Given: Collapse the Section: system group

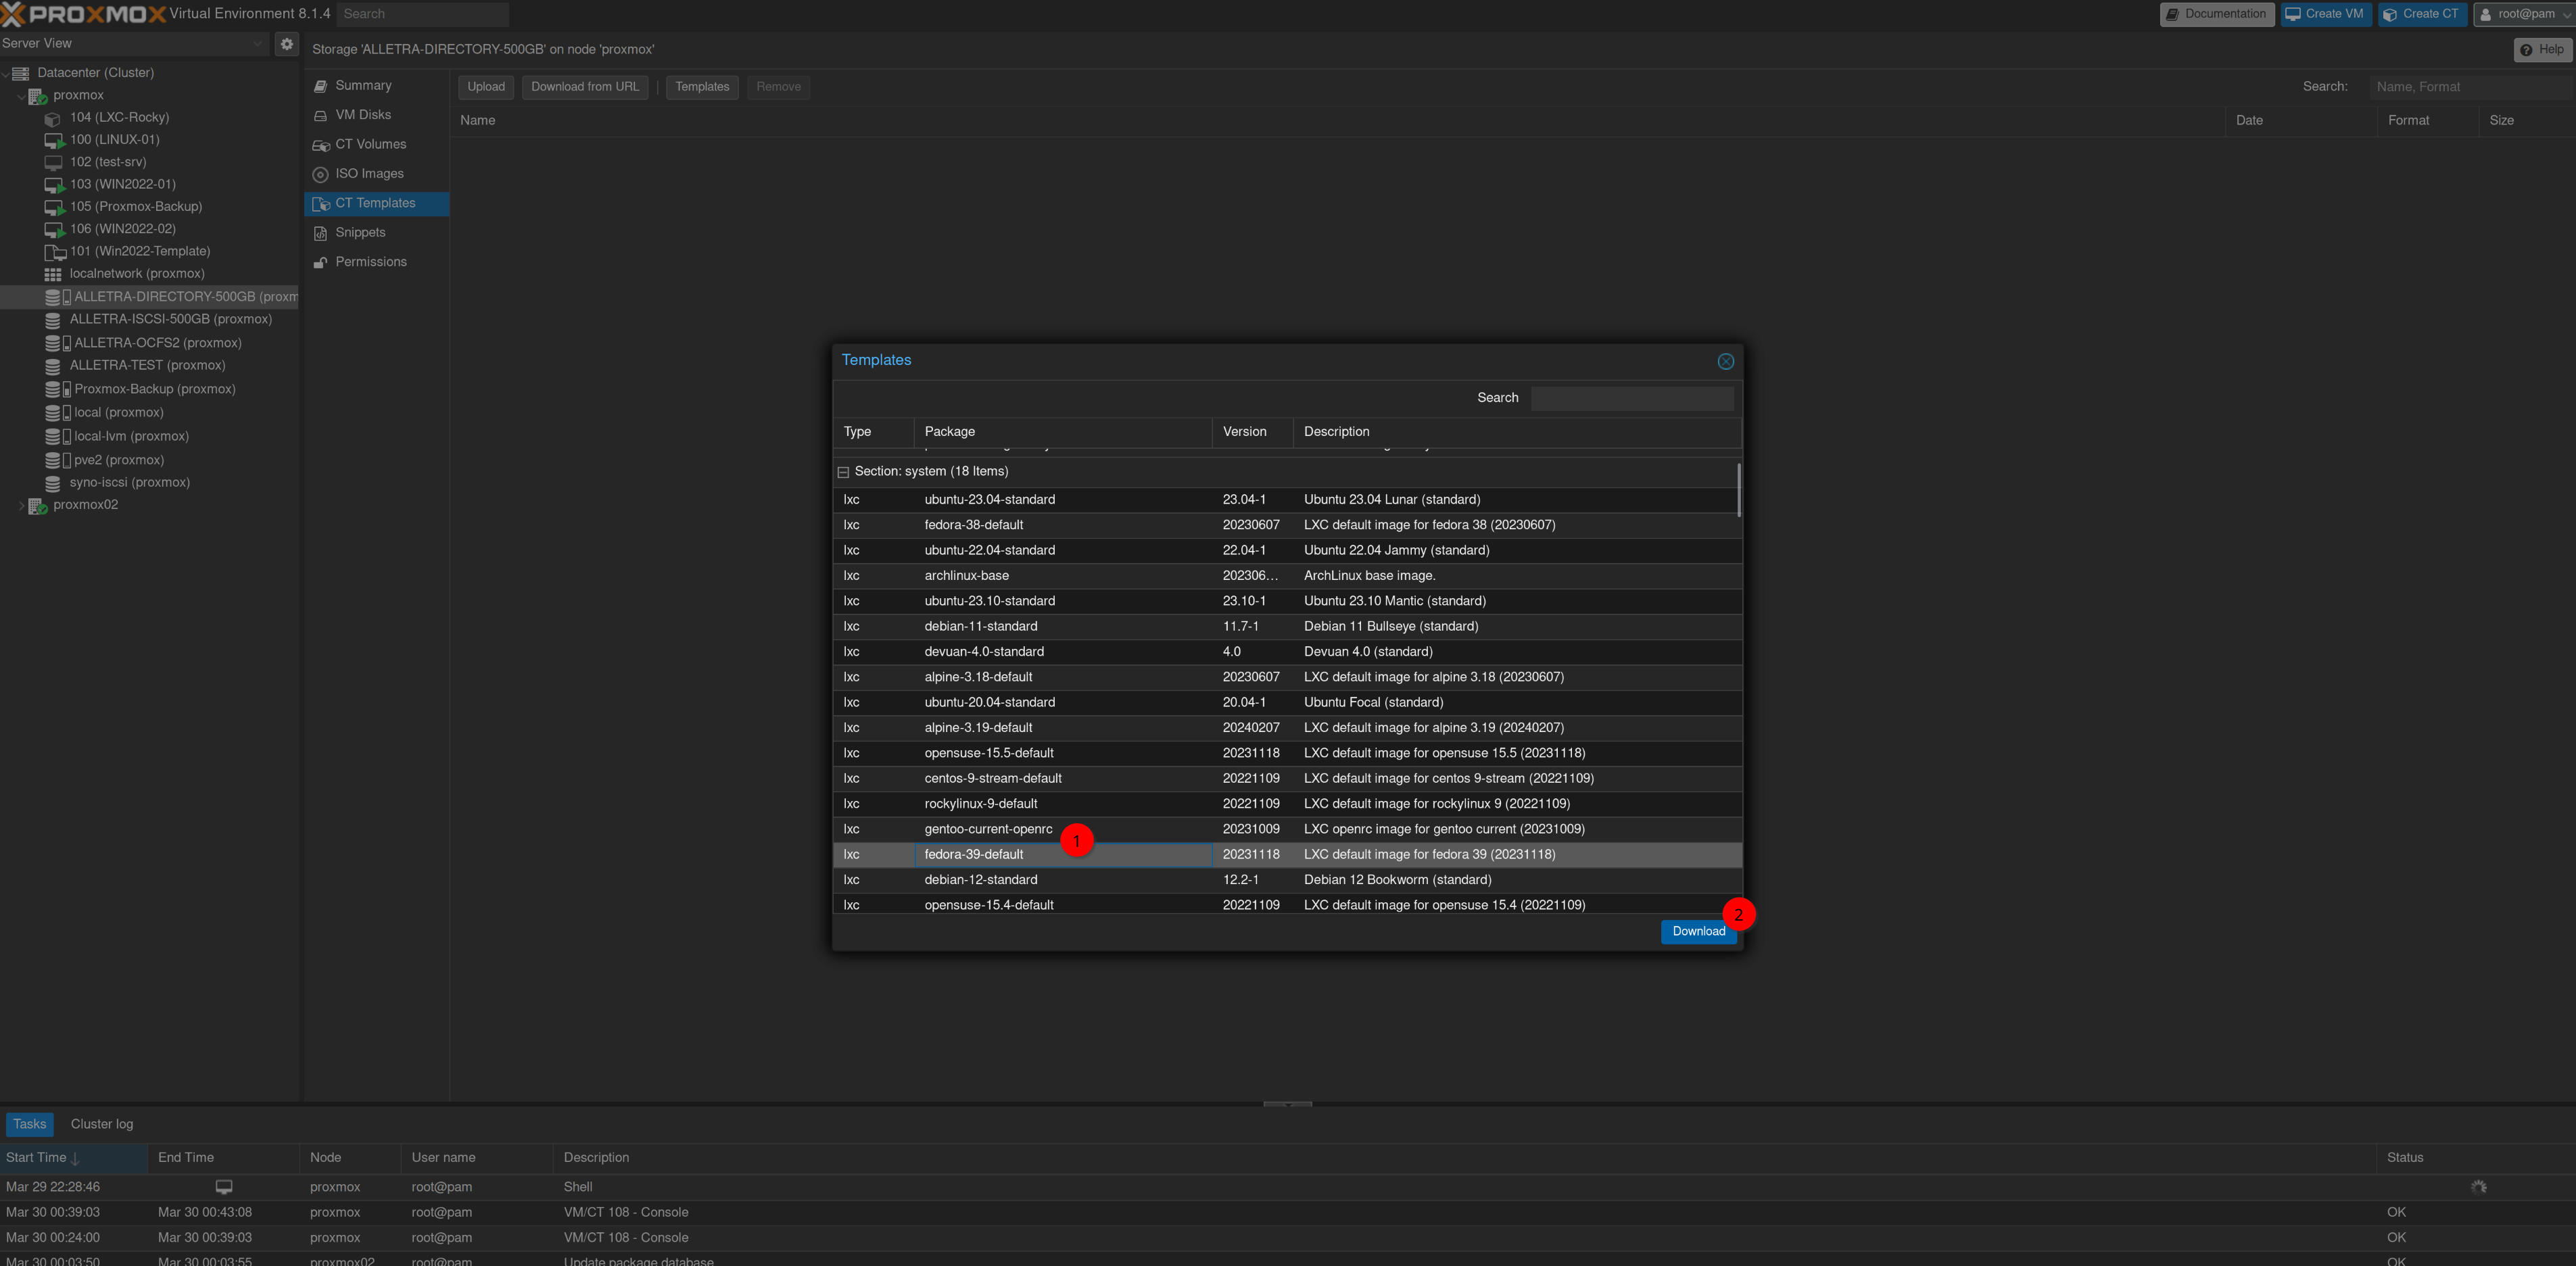Looking at the screenshot, I should [x=843, y=472].
